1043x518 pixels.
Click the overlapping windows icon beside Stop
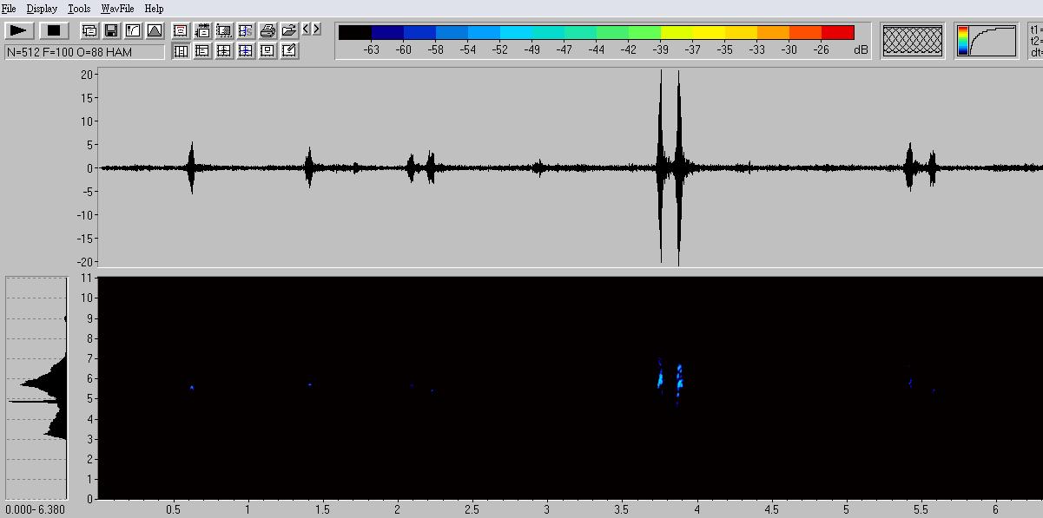click(89, 30)
